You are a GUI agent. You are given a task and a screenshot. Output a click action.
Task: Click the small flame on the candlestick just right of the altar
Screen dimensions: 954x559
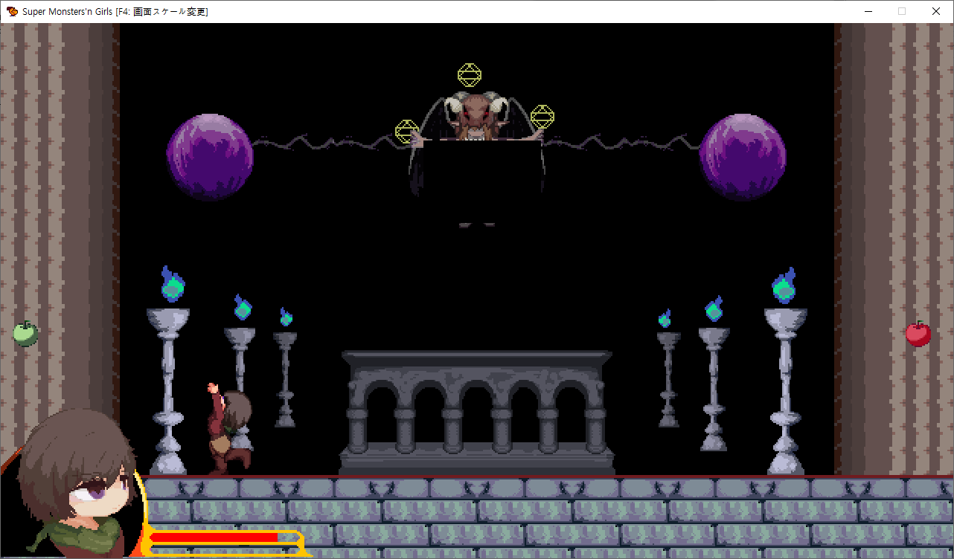(665, 319)
